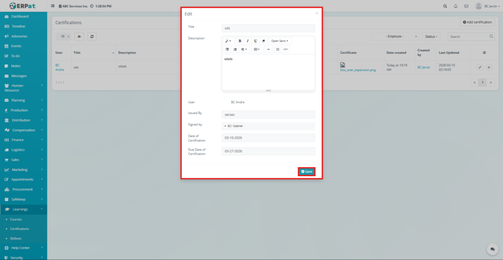Open the box_over_expension.png certificate link
Screen dimensions: 503x260
click(357, 70)
